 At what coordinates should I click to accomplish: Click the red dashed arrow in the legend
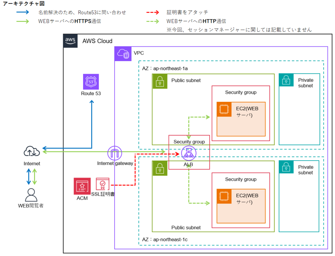153,12
